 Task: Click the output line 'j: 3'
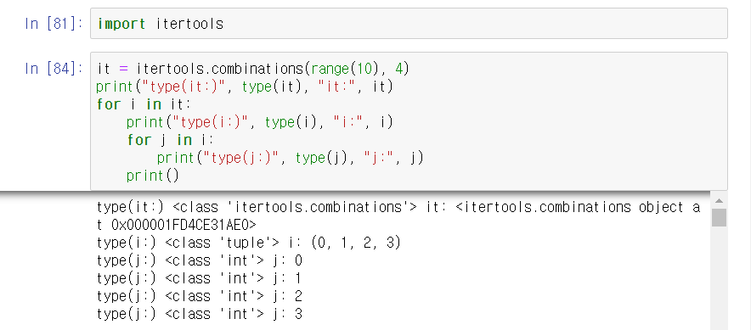click(x=200, y=314)
